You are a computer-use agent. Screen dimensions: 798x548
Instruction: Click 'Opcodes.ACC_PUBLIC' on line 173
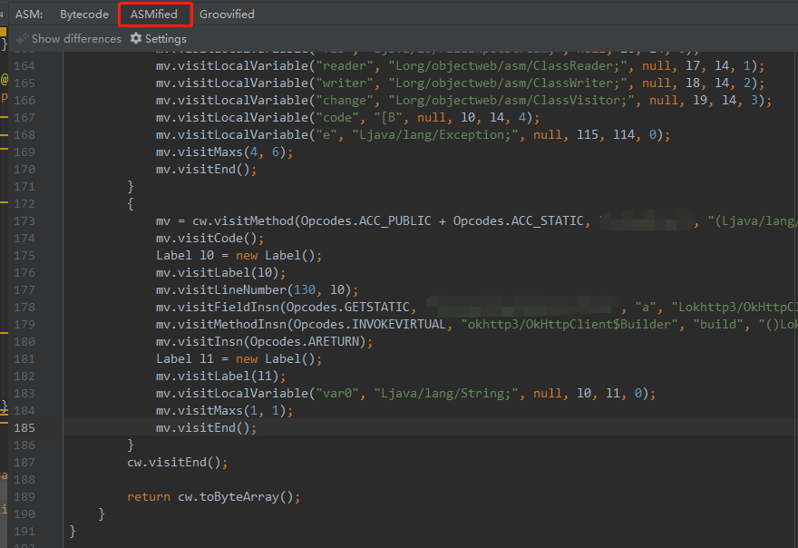tap(365, 221)
